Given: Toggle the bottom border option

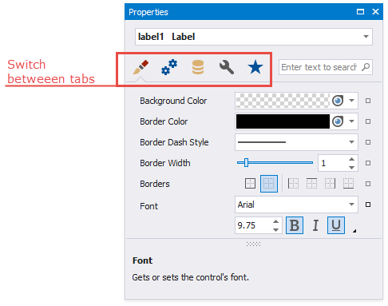Looking at the screenshot, I should point(348,184).
